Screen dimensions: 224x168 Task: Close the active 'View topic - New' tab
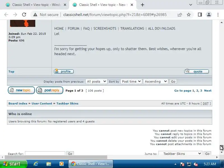[x=132, y=5]
